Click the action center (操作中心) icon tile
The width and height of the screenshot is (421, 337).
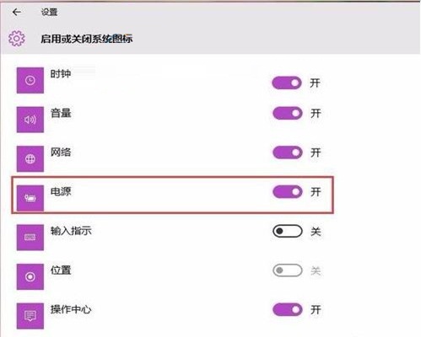tap(30, 316)
